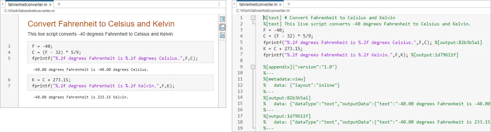491x132 pixels.
Task: Add a new tab in right editor
Action: click(288, 4)
